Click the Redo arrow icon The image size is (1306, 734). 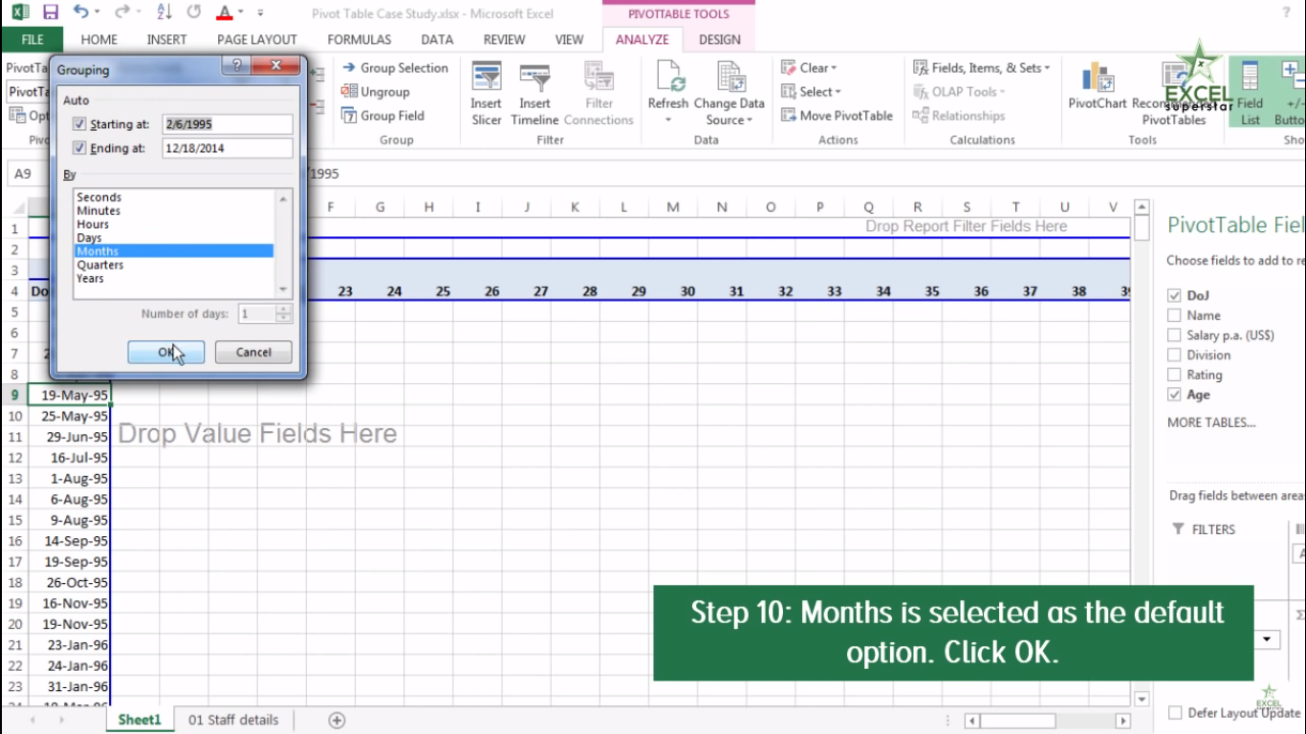click(x=122, y=13)
